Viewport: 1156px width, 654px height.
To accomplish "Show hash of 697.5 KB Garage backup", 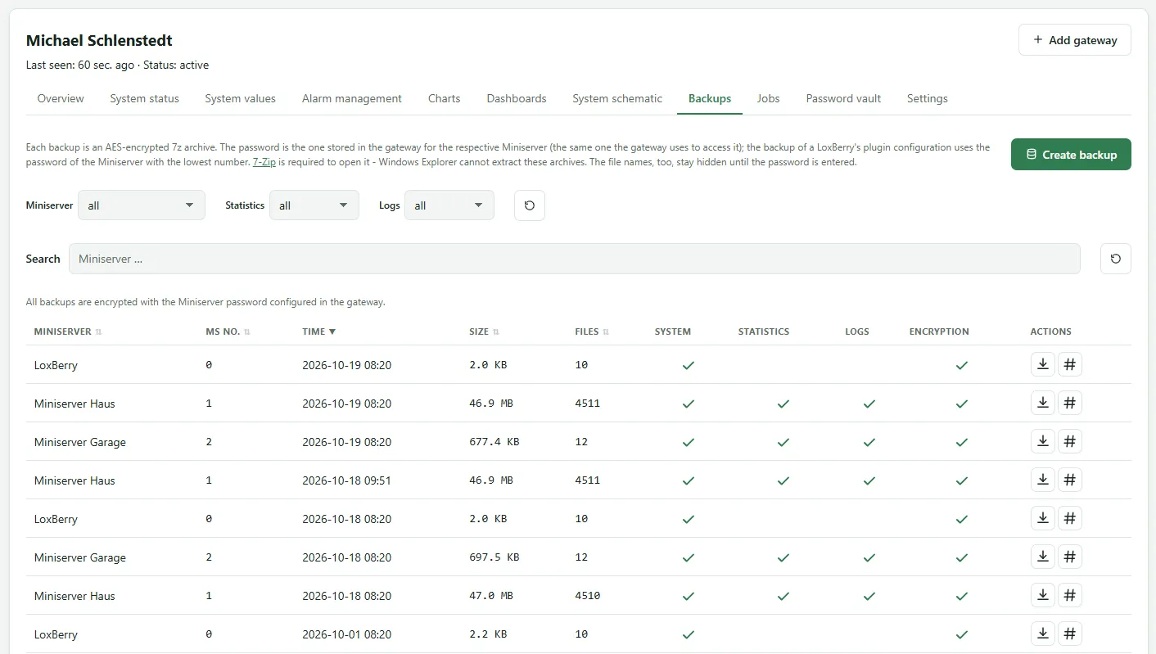I will (x=1069, y=557).
